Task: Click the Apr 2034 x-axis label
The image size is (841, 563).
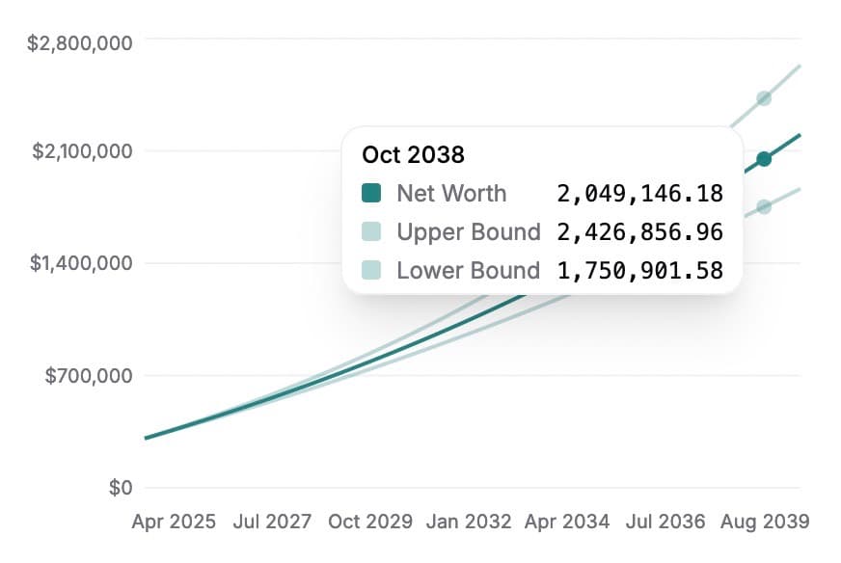Action: click(567, 522)
